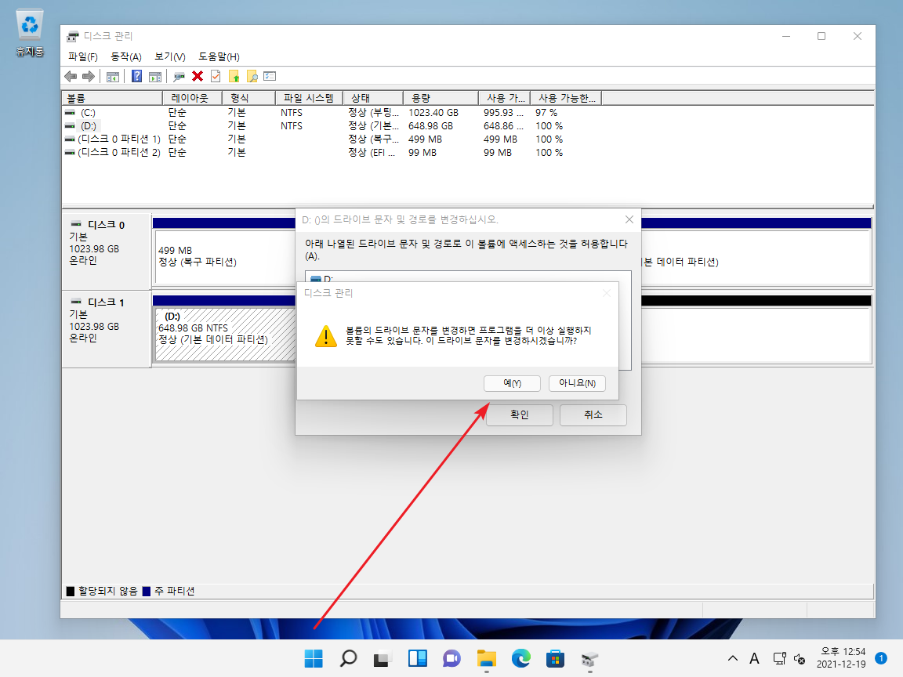Open the 보기(V) menu
The width and height of the screenshot is (903, 677).
click(170, 56)
